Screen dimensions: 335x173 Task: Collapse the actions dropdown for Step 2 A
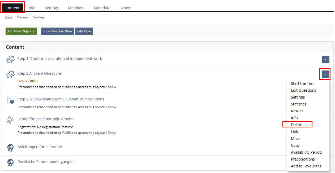coord(325,74)
